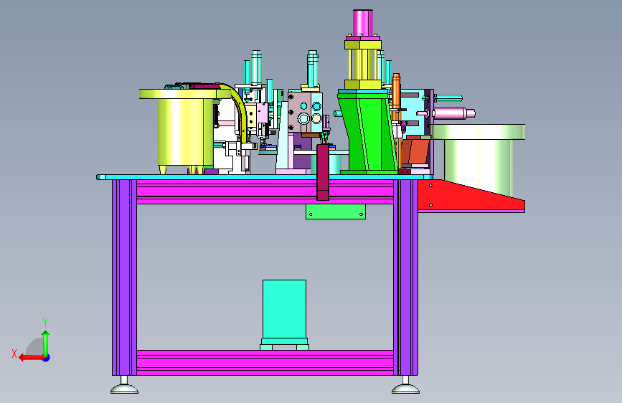Select the pink cylinder atop the press
Screen dimensions: 622x403
[x=362, y=23]
